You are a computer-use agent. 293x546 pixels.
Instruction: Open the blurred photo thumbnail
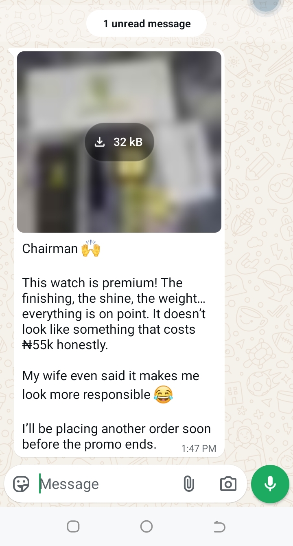119,142
